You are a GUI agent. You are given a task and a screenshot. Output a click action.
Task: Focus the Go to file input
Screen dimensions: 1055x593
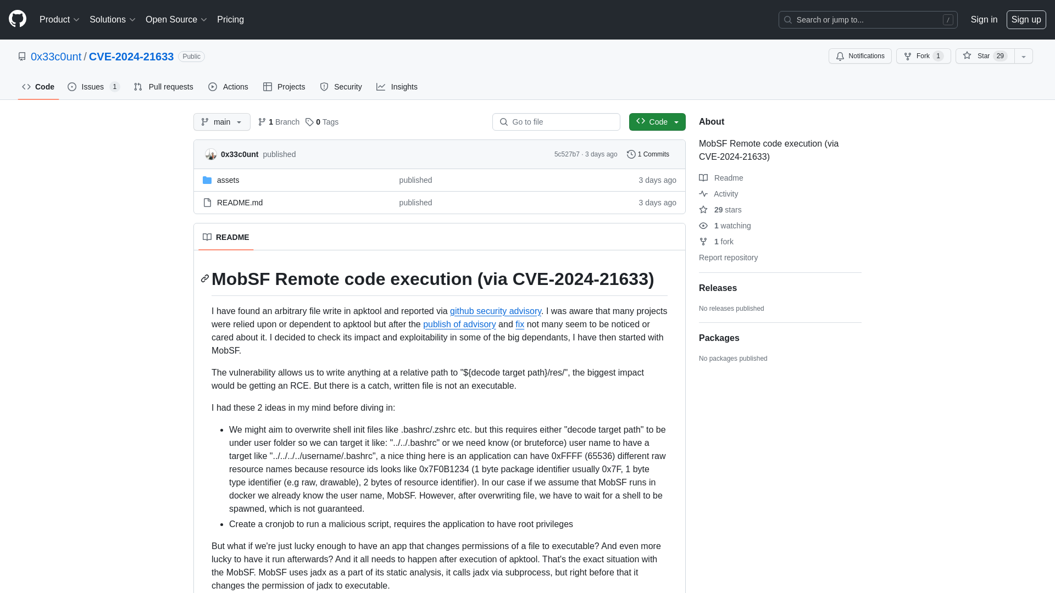[x=556, y=122]
